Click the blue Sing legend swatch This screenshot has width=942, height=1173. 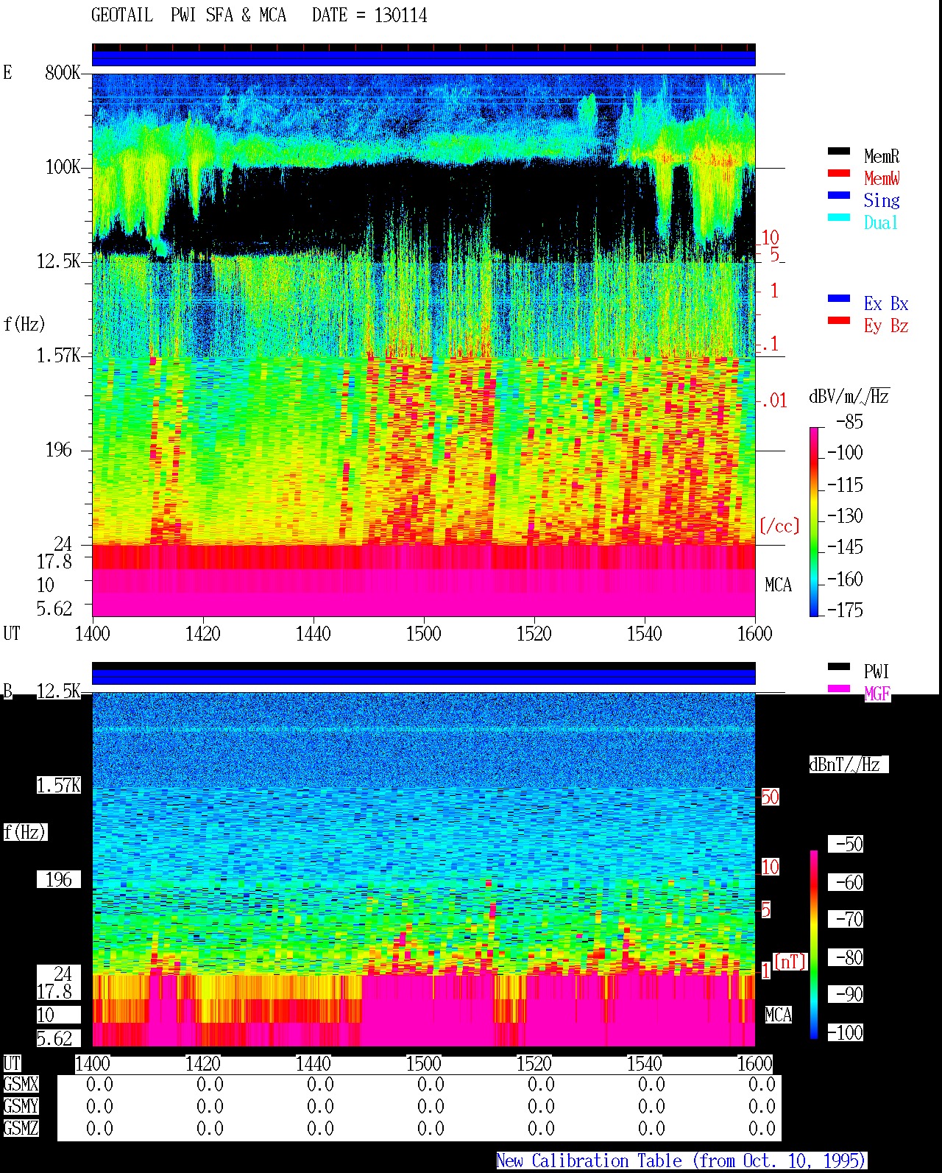pos(839,195)
